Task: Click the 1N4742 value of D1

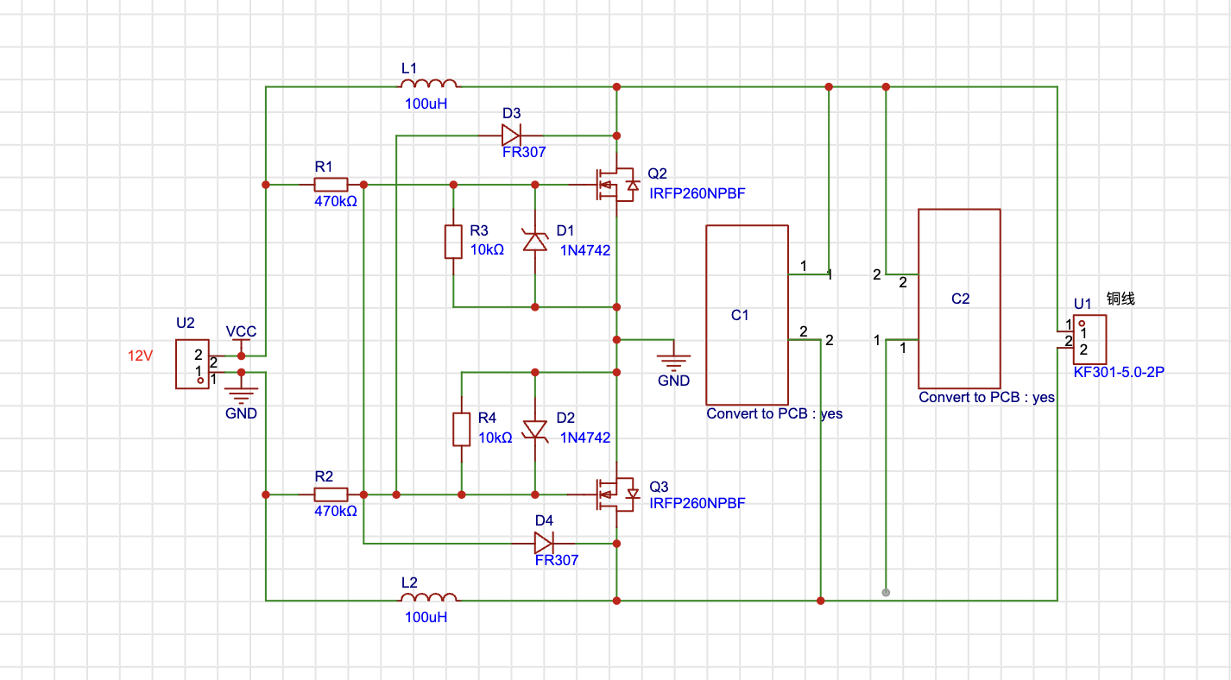Action: [584, 250]
